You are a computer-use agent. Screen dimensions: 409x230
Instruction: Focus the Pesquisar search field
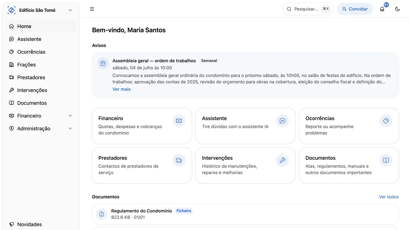(x=308, y=9)
